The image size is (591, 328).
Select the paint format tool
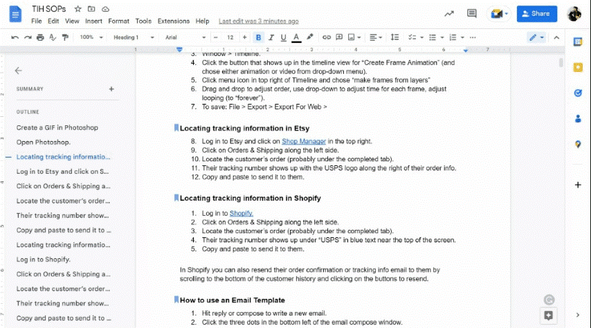tap(63, 37)
